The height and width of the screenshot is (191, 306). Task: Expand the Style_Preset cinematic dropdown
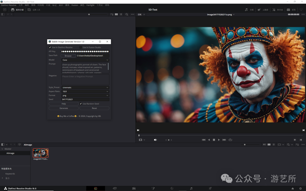85,87
